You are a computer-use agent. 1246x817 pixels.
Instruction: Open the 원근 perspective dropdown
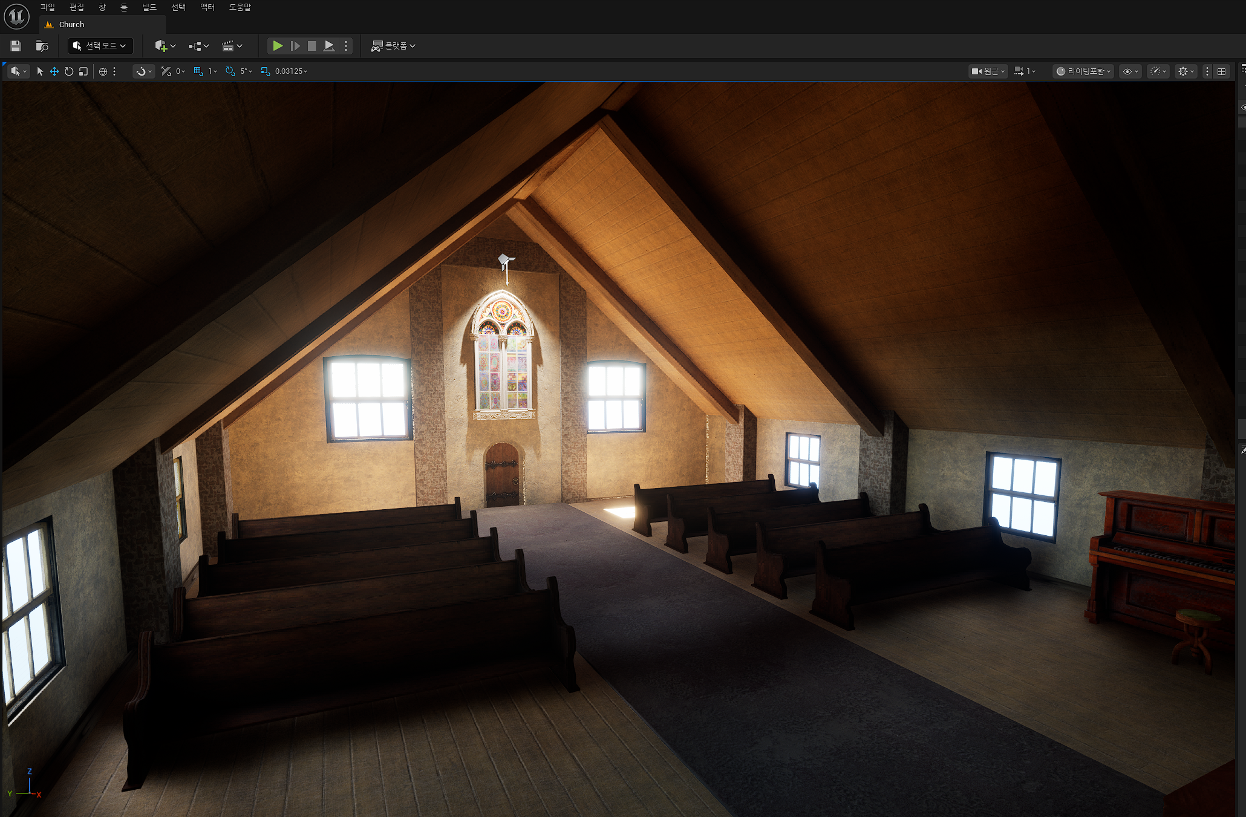(988, 71)
